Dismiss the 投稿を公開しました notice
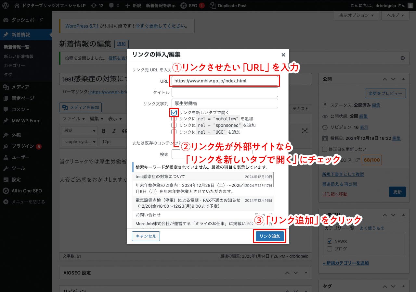Image resolution: width=416 pixels, height=292 pixels. tap(403, 58)
